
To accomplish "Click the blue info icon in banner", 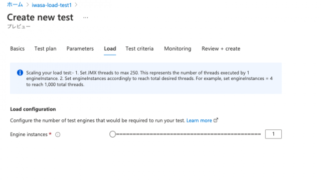I will point(20,72).
